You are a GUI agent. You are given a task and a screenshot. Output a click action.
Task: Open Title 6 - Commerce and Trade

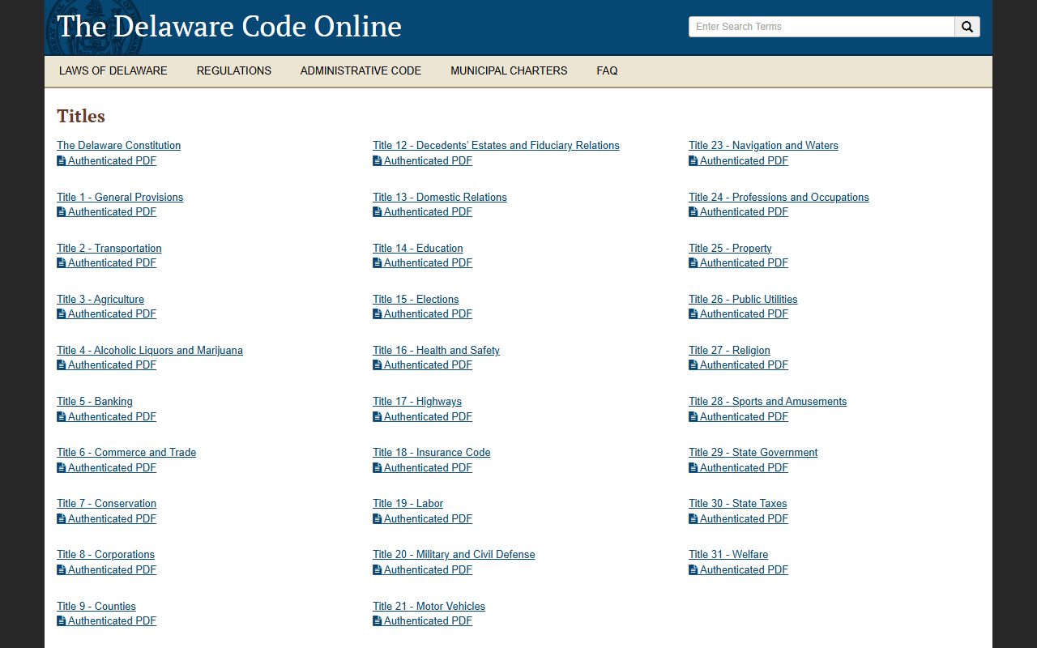point(126,452)
